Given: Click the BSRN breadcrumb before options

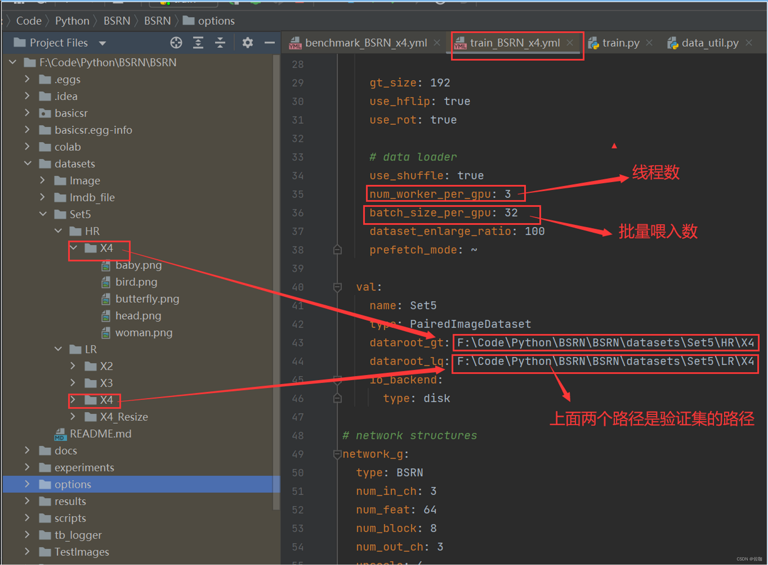Looking at the screenshot, I should point(157,21).
